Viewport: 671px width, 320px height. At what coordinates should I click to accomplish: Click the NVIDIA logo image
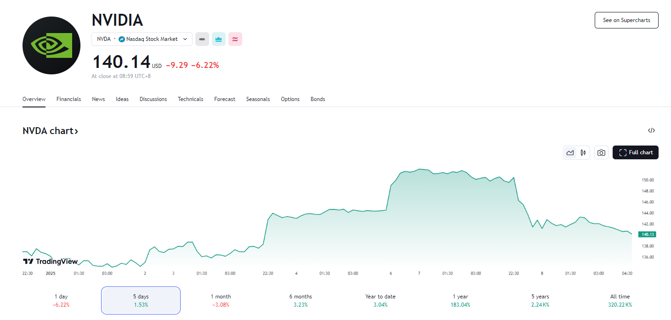pos(51,45)
